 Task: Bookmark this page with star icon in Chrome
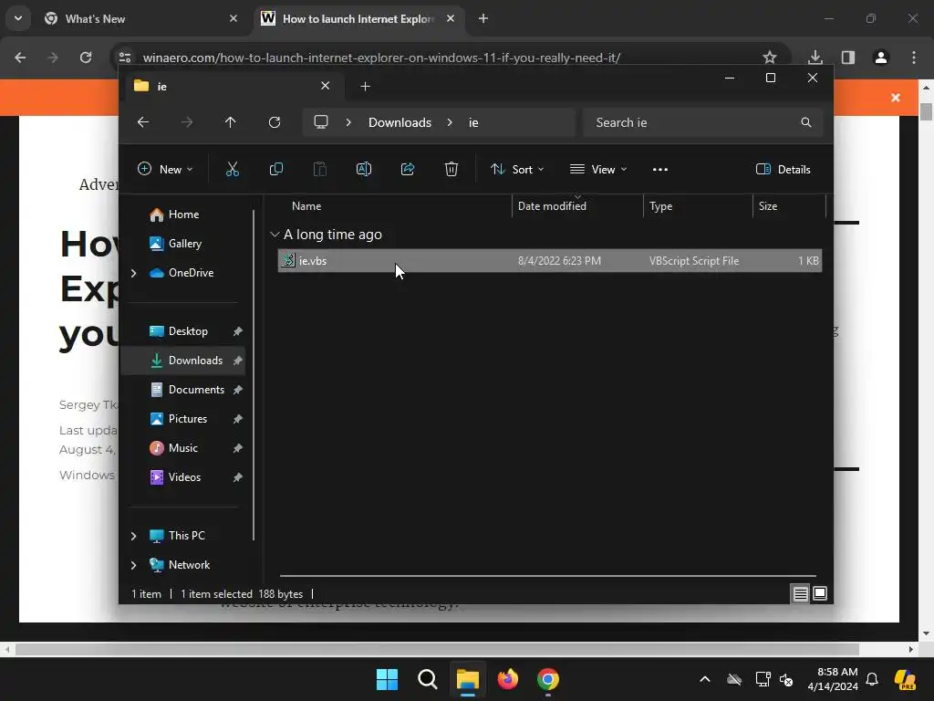pos(770,58)
